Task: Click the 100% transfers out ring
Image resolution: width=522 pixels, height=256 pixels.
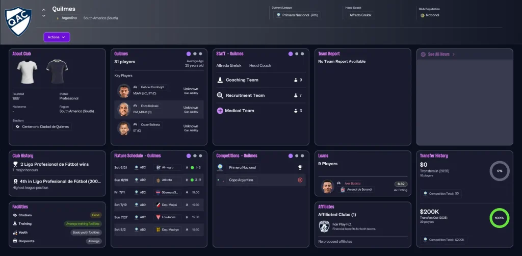Action: (500, 218)
